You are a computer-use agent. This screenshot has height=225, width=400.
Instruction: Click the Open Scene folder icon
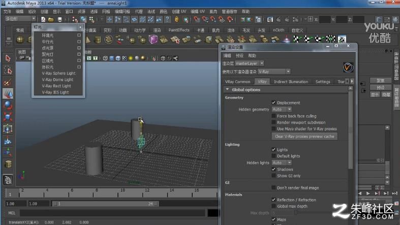(51, 19)
